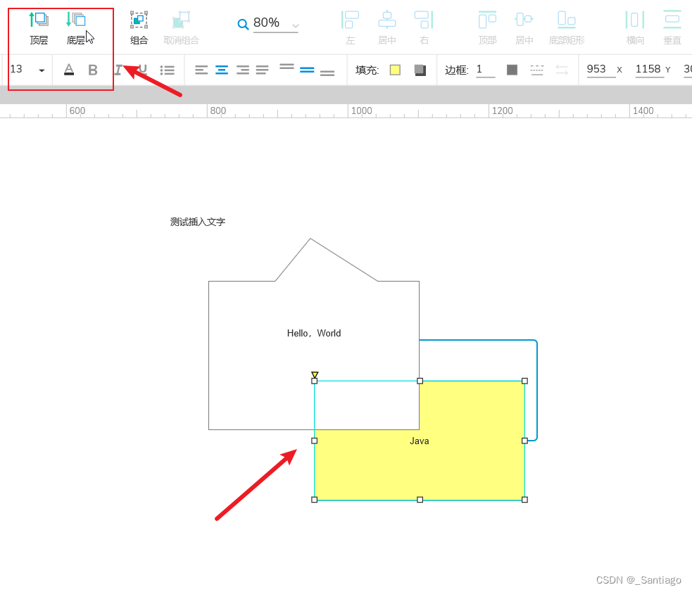
Task: Choose the border line style
Action: (x=536, y=70)
